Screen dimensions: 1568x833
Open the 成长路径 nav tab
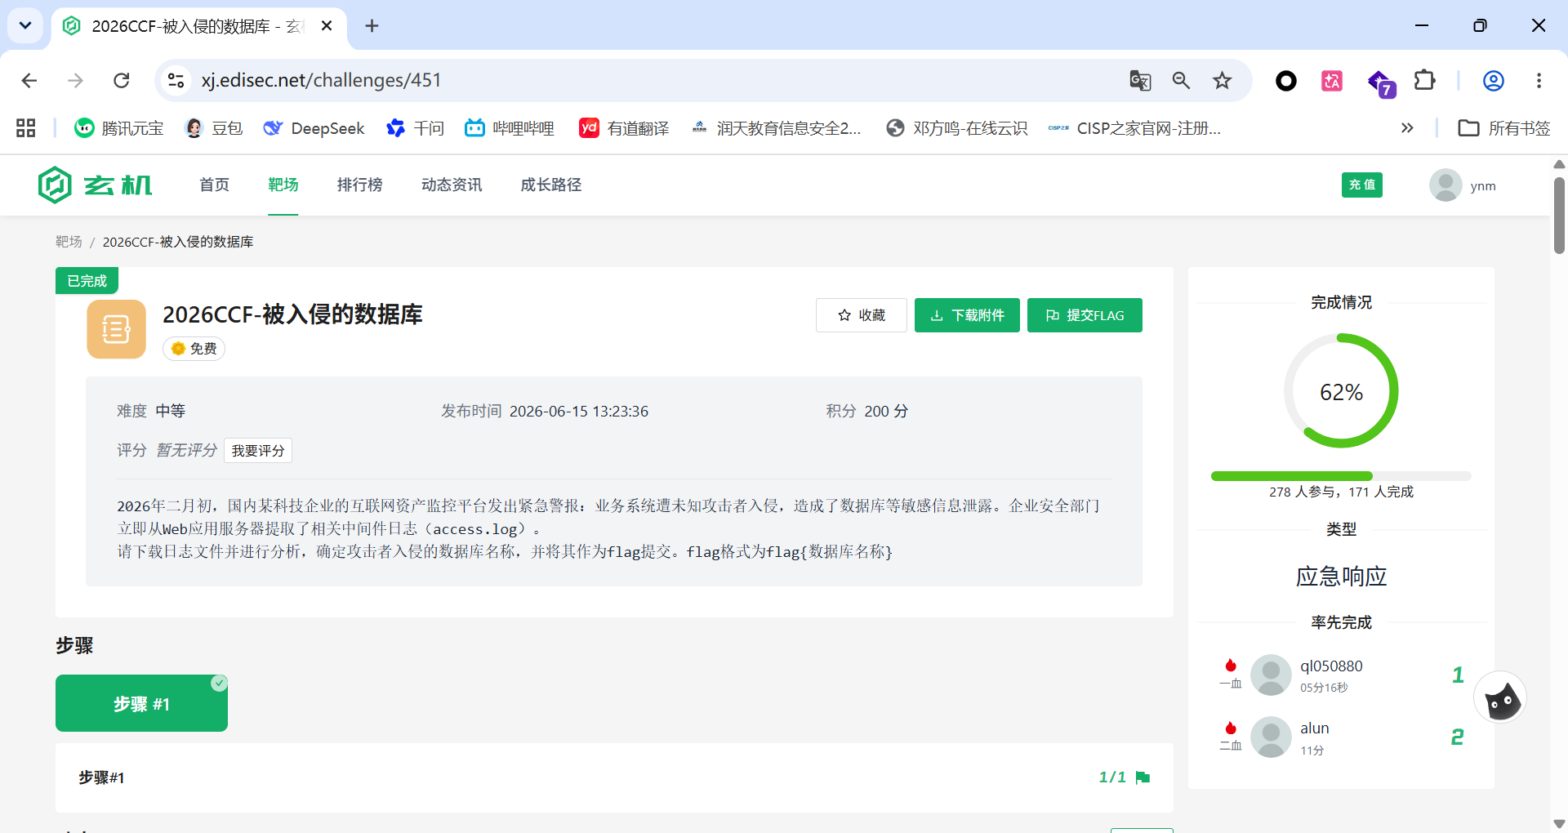[x=551, y=185]
